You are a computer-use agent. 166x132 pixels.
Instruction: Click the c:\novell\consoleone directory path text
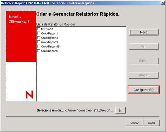click(x=90, y=110)
